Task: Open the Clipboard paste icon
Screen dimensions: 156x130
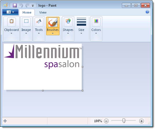Action: (12, 22)
